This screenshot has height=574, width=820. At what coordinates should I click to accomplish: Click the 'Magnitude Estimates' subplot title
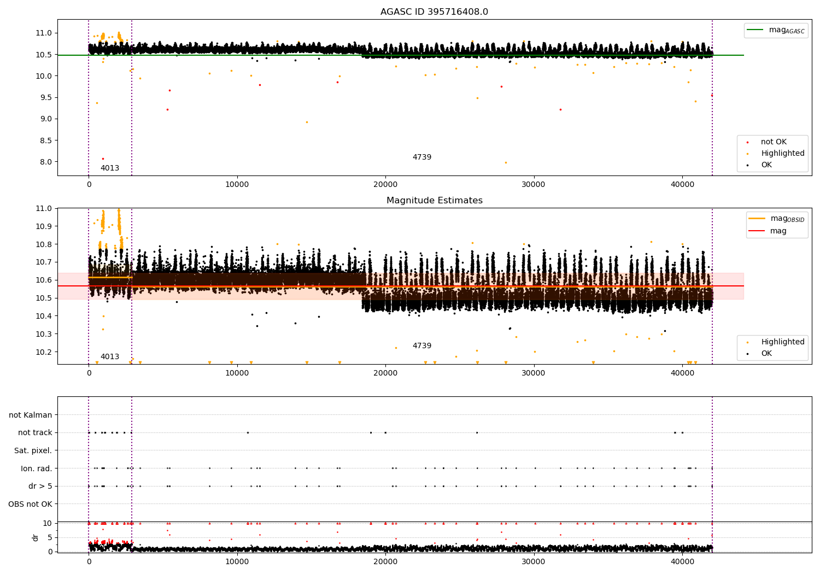pyautogui.click(x=434, y=201)
